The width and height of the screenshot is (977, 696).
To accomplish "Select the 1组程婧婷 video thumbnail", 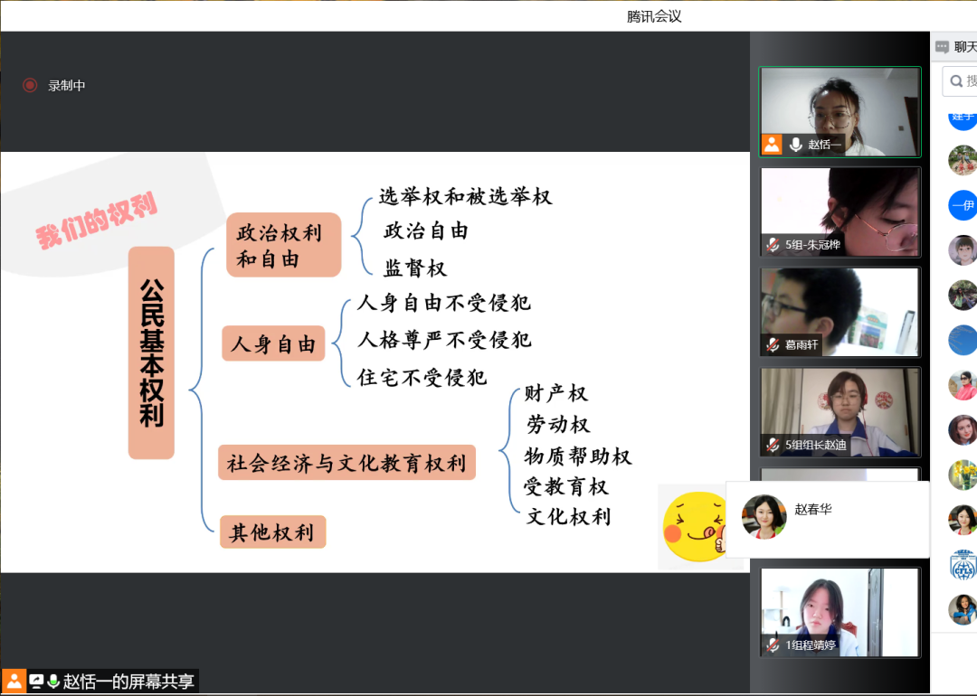I will click(x=839, y=612).
